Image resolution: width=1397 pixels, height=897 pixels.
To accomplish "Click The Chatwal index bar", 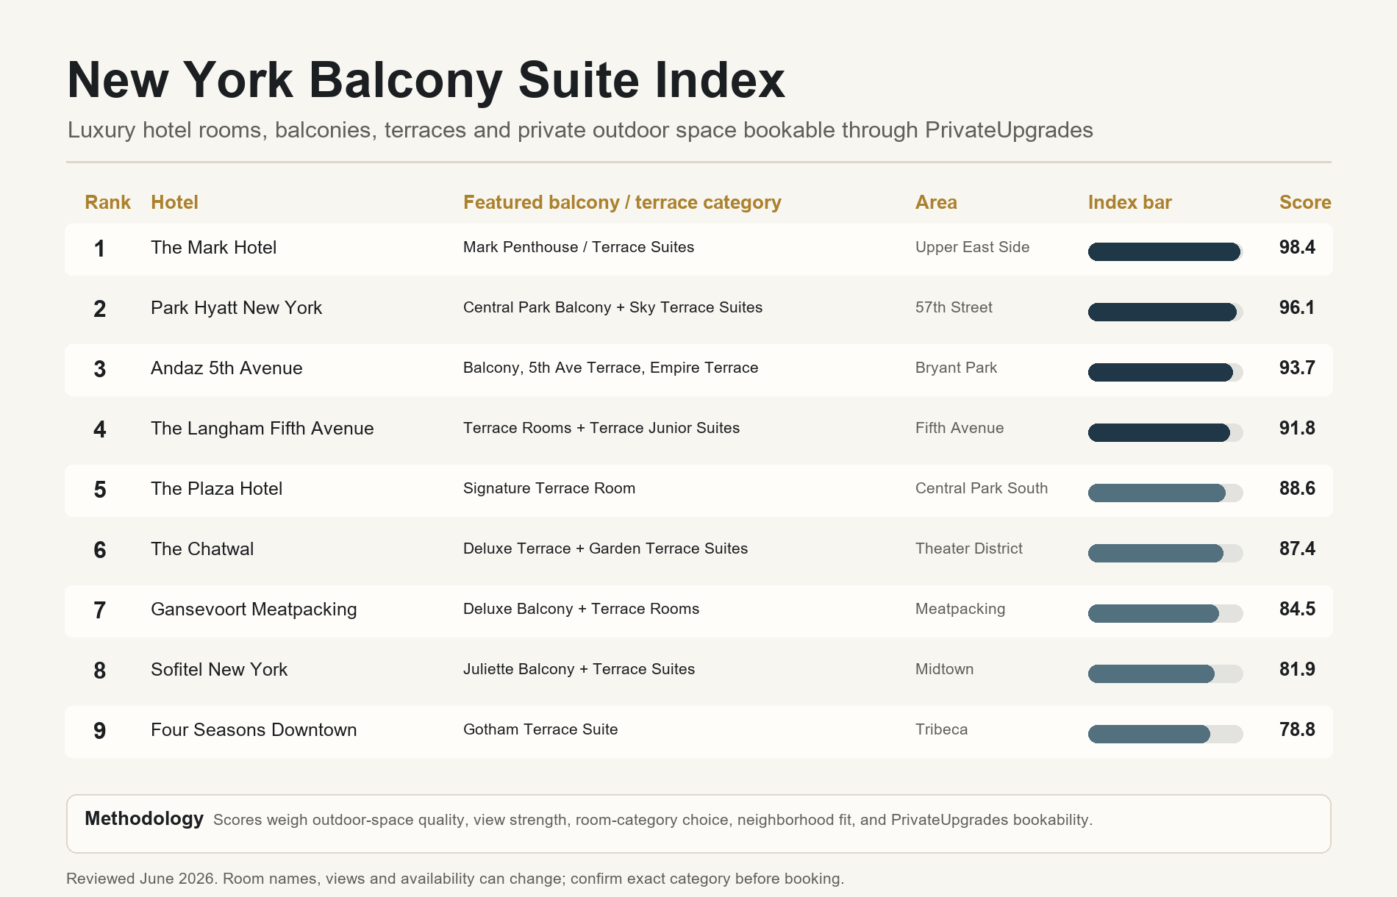I will tap(1165, 554).
